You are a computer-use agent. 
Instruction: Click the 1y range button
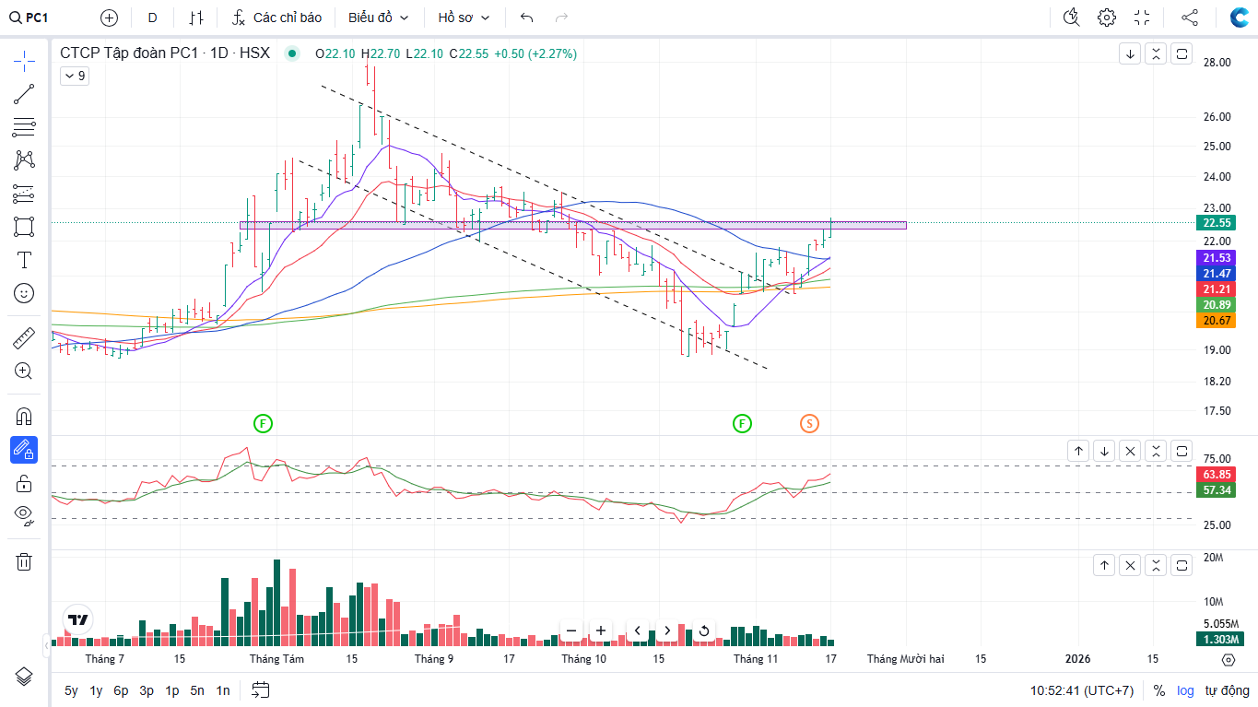[x=96, y=690]
